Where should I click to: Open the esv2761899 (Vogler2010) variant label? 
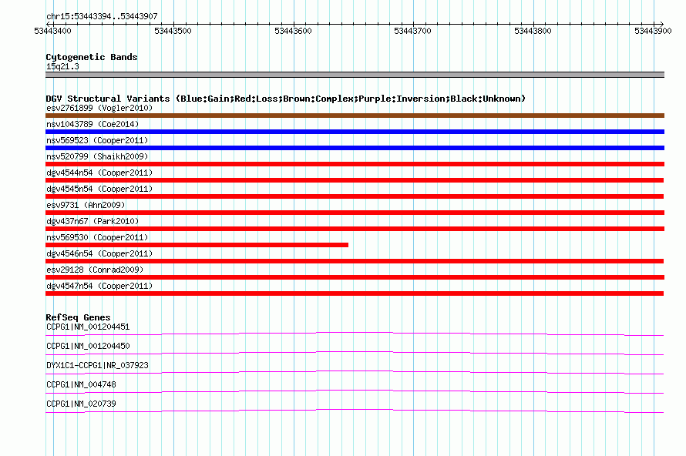(x=99, y=108)
